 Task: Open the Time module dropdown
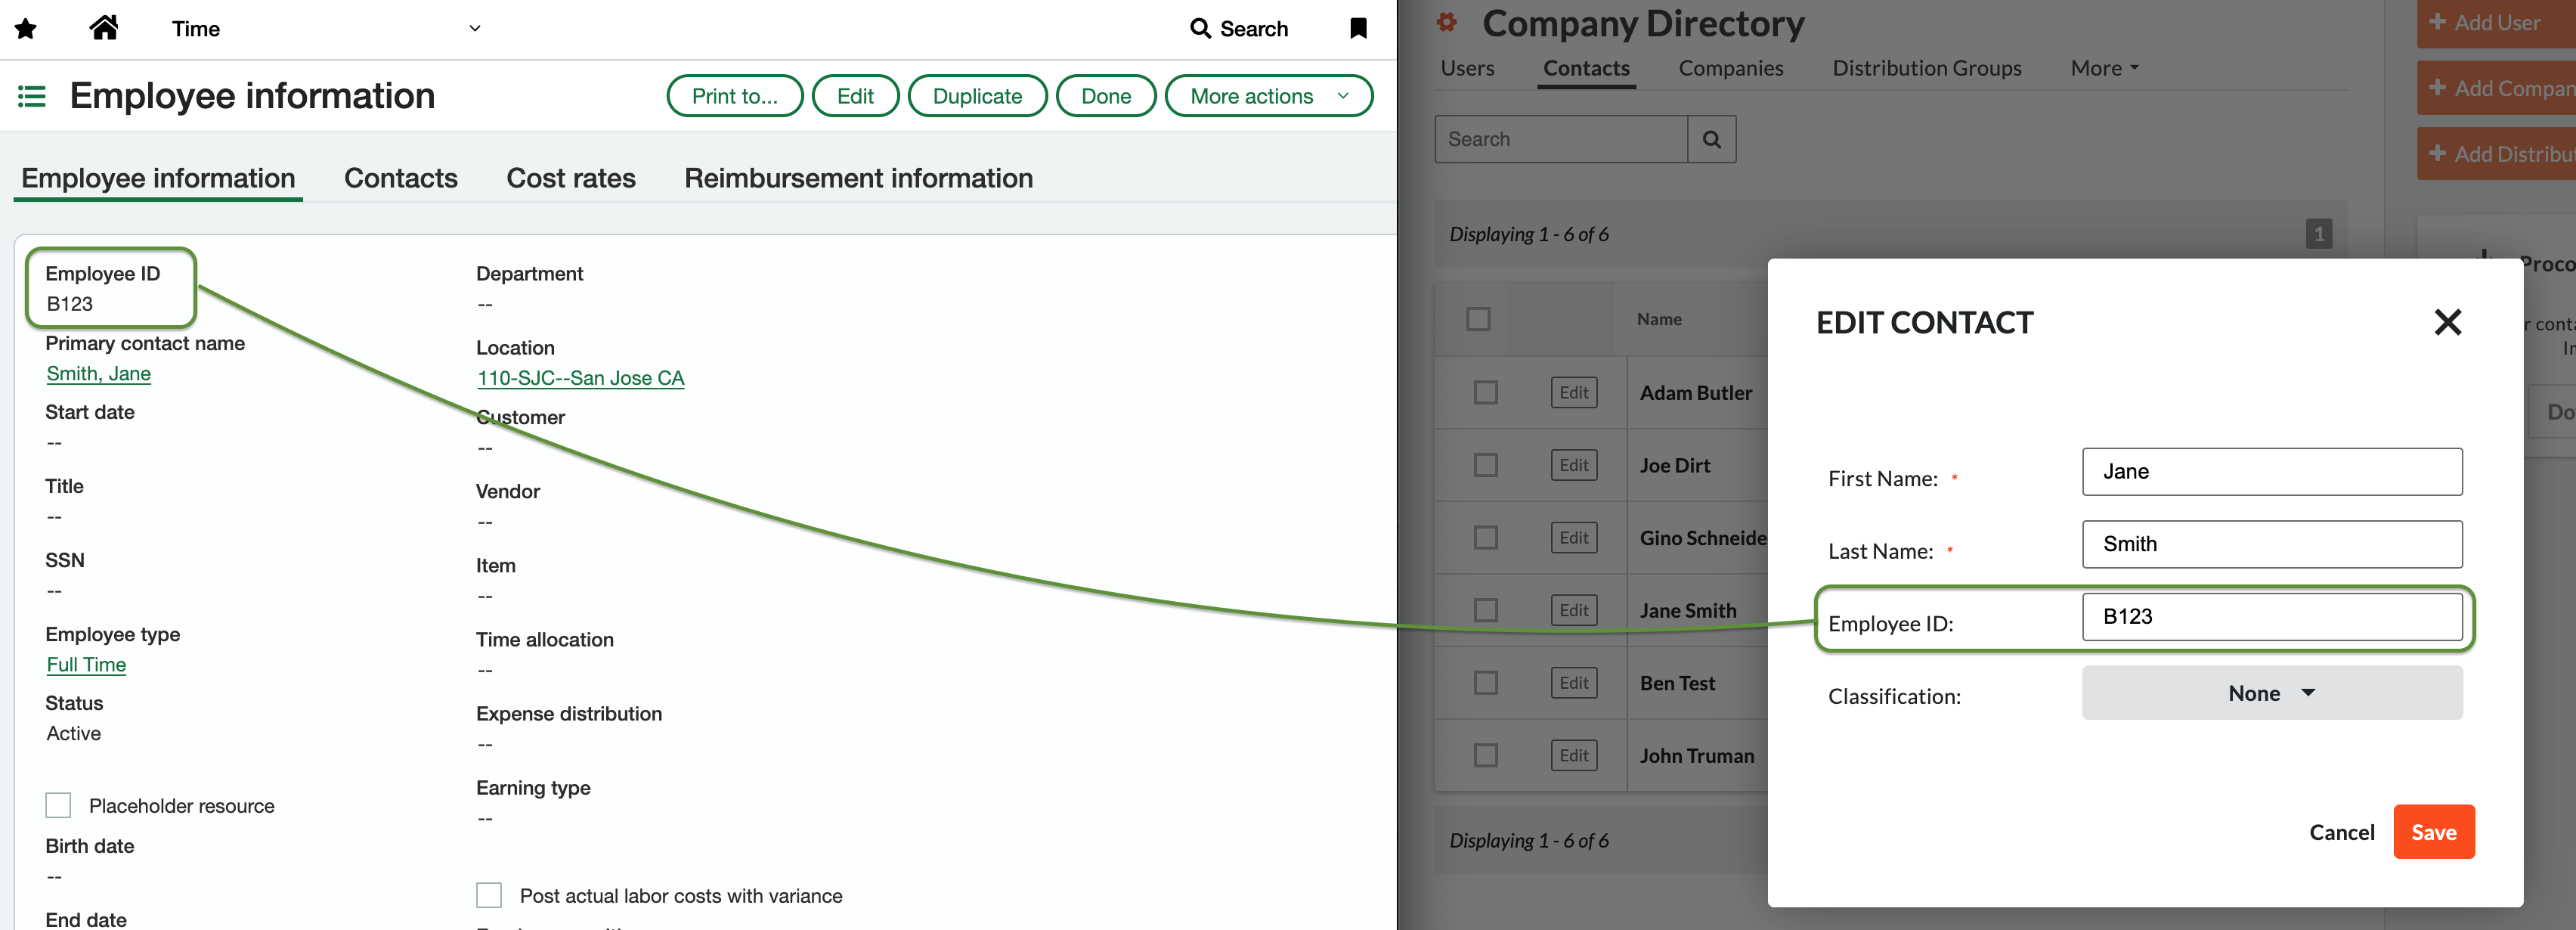pyautogui.click(x=325, y=29)
